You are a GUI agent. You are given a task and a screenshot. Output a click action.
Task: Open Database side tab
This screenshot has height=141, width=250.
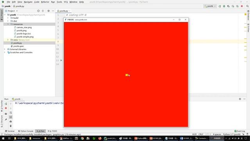[x=248, y=15]
